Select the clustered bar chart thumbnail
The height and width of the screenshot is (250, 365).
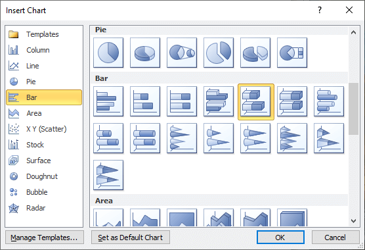(x=108, y=101)
